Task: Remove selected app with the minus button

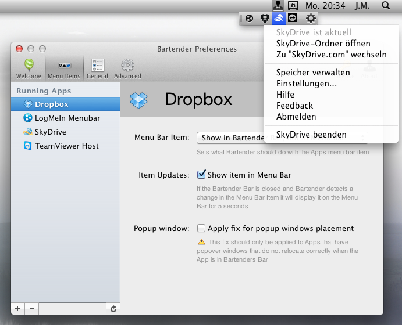Action: click(x=32, y=309)
